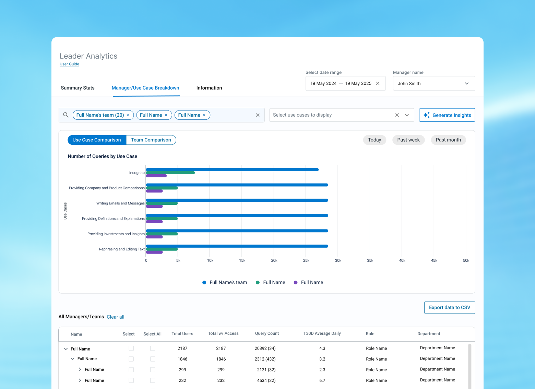Clear all search chips with the X icon
Image resolution: width=535 pixels, height=389 pixels.
258,115
